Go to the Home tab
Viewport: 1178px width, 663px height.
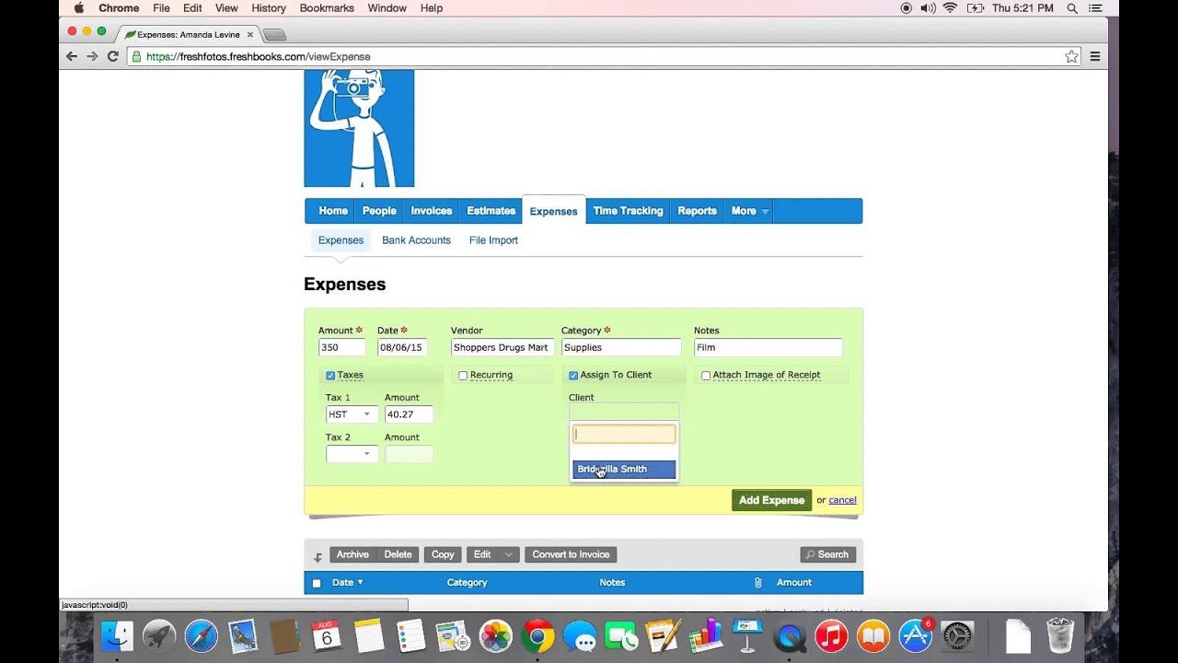coord(333,211)
